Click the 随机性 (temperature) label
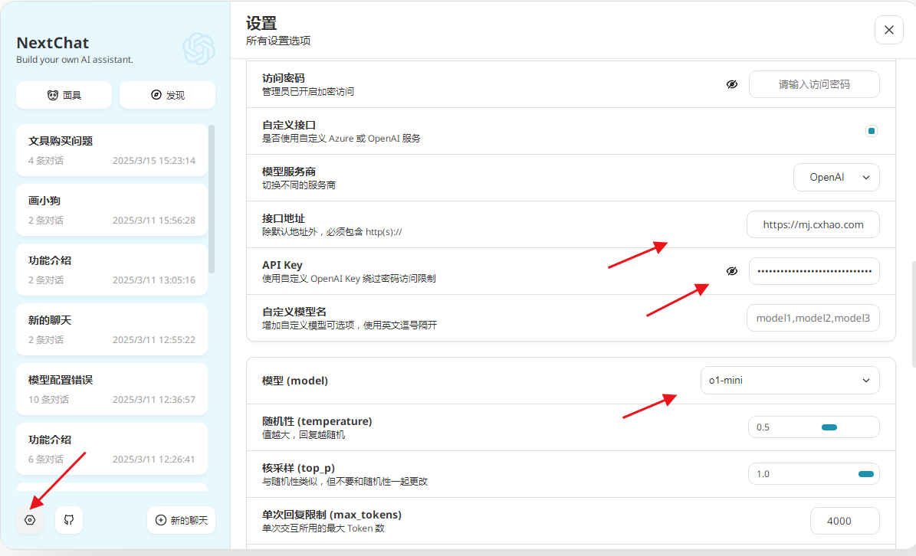The height and width of the screenshot is (556, 916). click(317, 421)
